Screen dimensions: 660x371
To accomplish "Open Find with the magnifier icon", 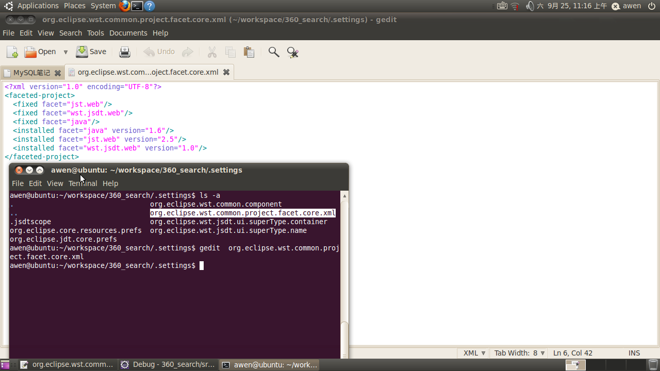I will (274, 52).
